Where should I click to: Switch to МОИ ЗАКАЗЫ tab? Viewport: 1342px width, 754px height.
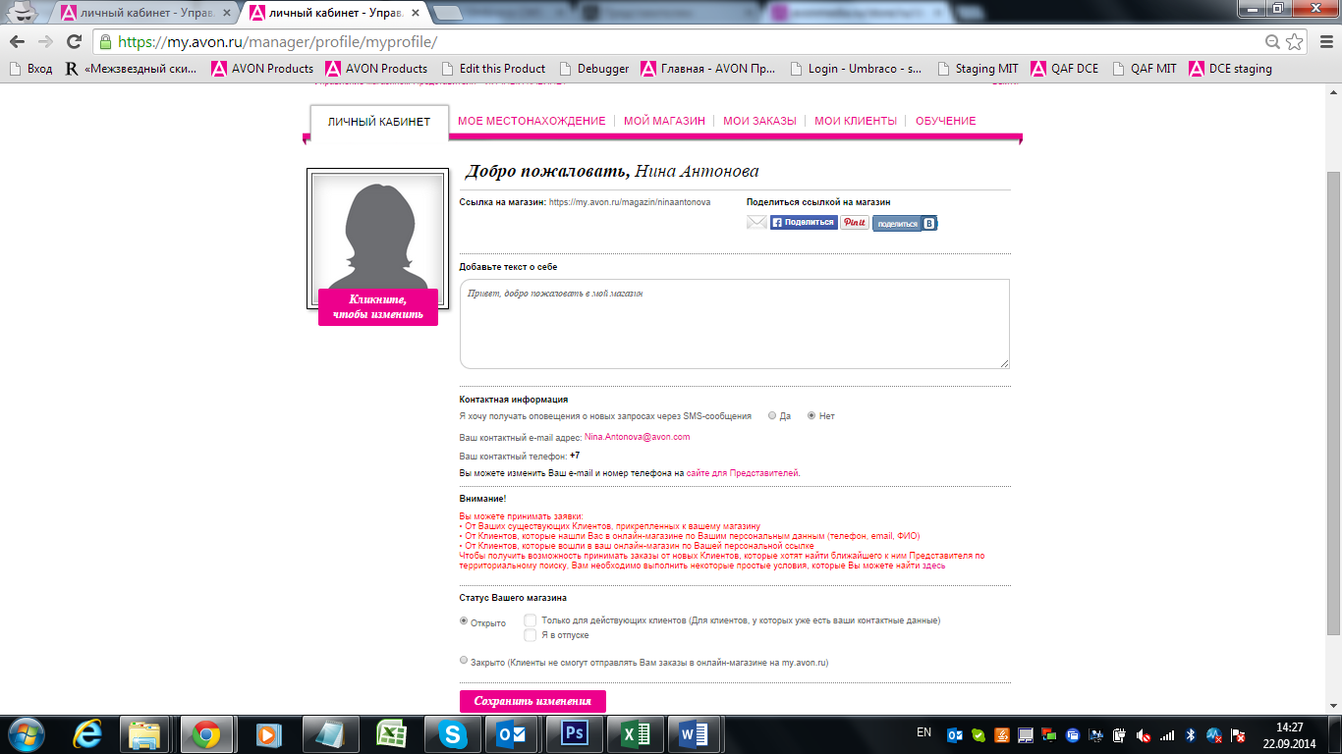[x=759, y=121]
